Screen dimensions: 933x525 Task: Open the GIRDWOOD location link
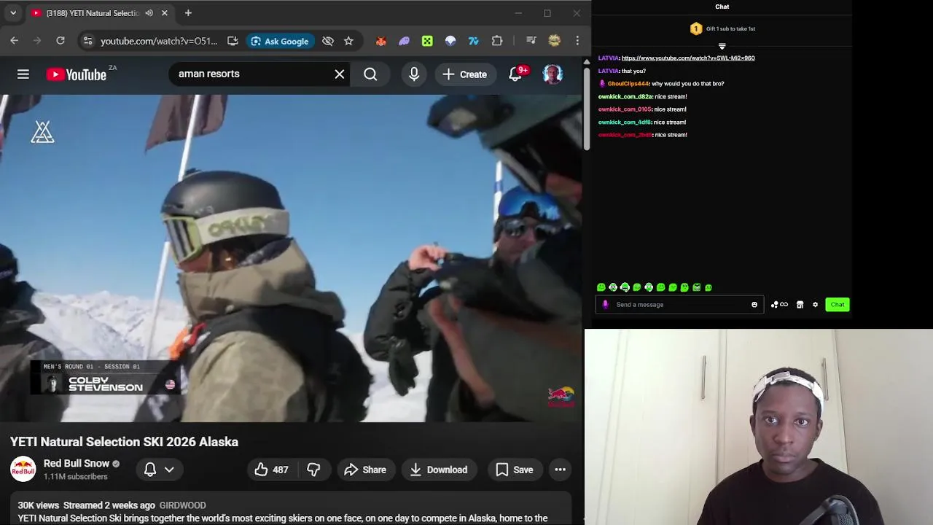[x=182, y=505]
